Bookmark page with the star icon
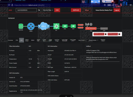This screenshot has width=133, height=97. (x=113, y=5)
